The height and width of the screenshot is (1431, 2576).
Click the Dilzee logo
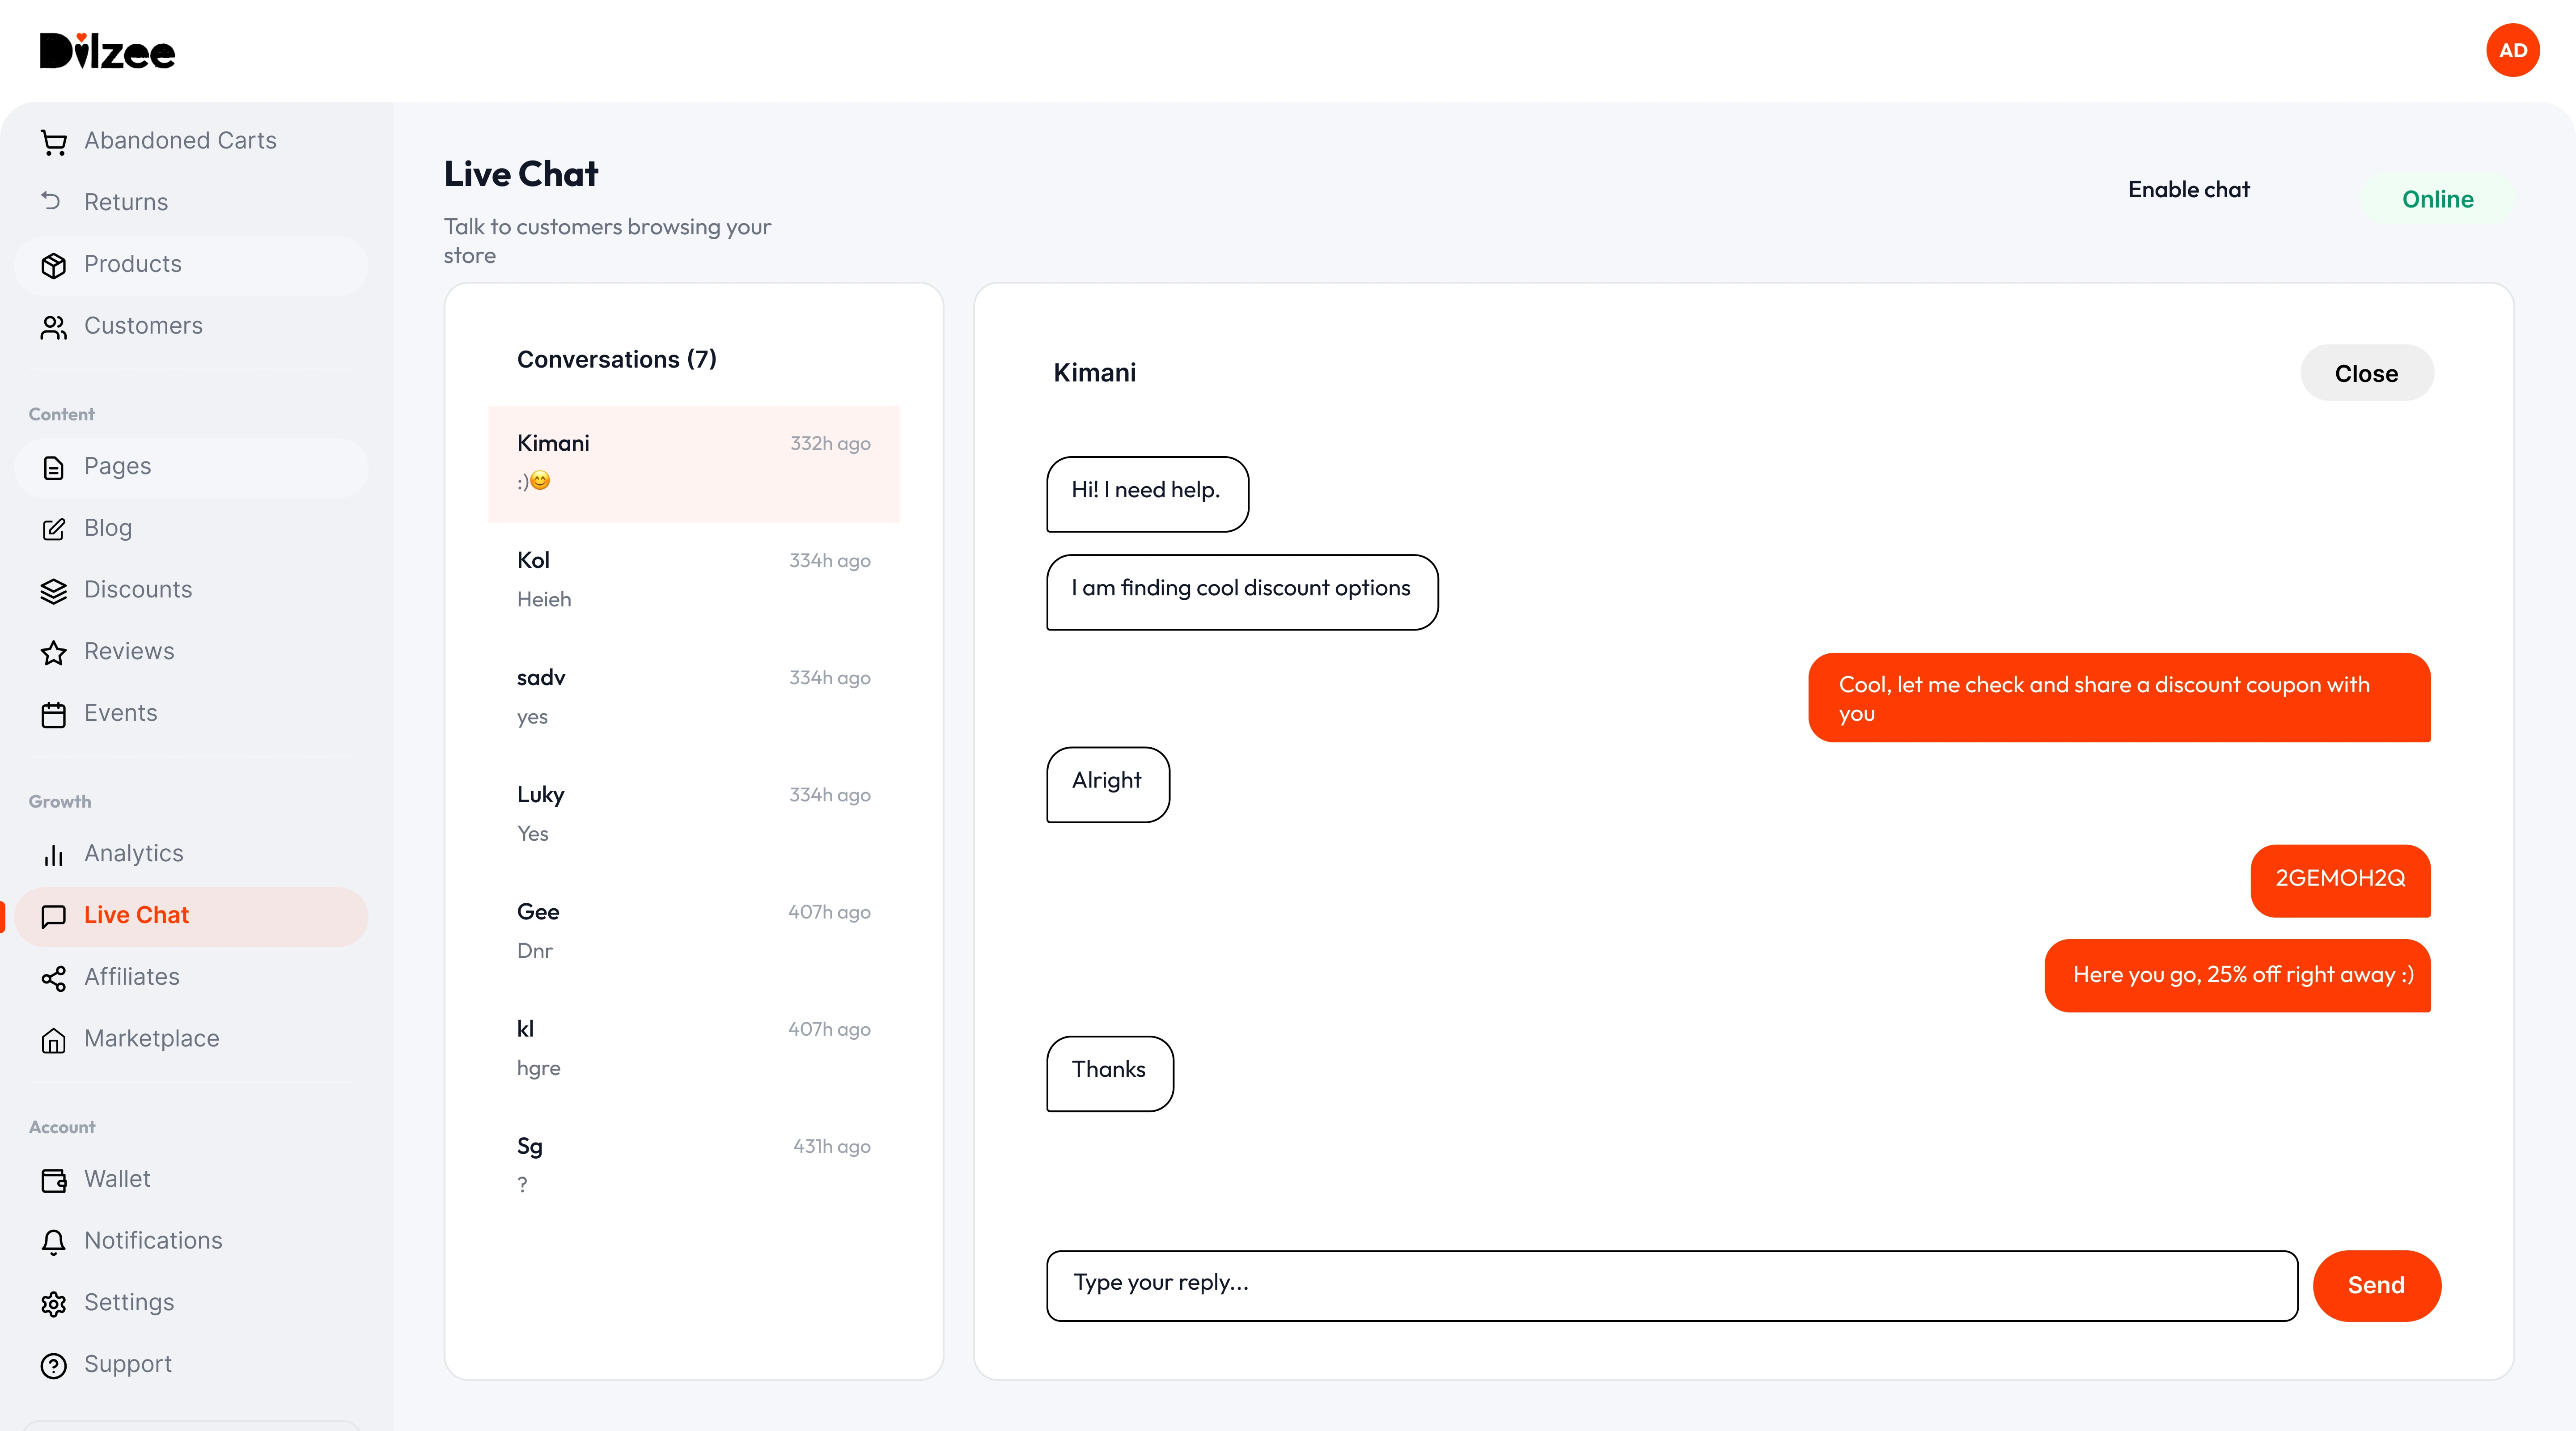coord(108,50)
